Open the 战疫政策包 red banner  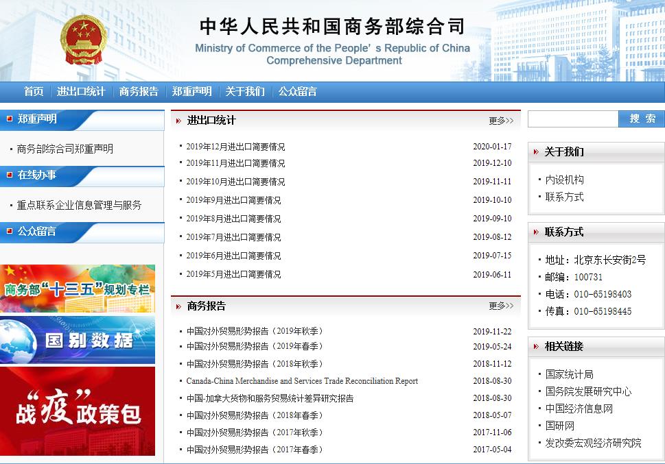(78, 411)
